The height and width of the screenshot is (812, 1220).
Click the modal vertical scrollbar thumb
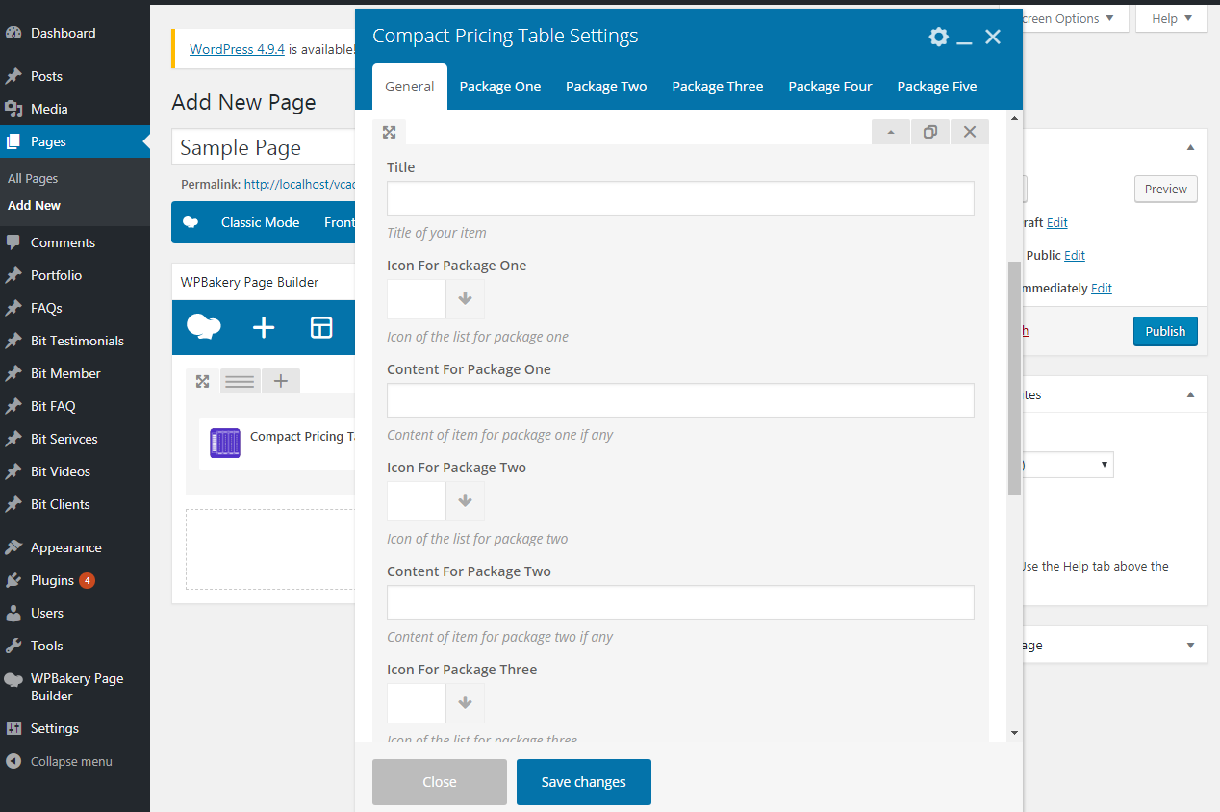click(x=1014, y=375)
